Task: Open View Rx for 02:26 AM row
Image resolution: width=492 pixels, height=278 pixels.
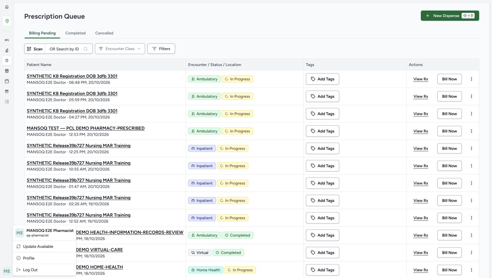Action: pyautogui.click(x=421, y=201)
